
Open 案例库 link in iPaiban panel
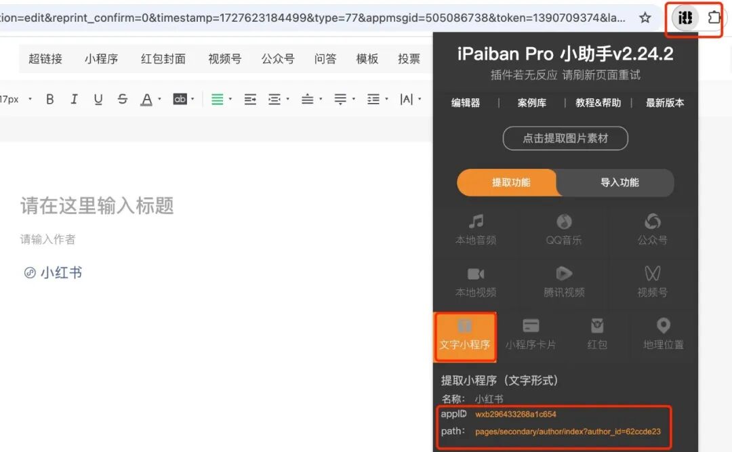(532, 103)
